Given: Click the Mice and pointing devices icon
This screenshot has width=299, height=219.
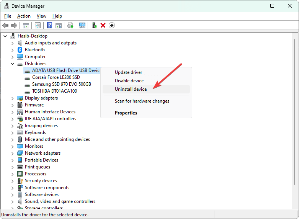Looking at the screenshot, I should click(x=20, y=139).
